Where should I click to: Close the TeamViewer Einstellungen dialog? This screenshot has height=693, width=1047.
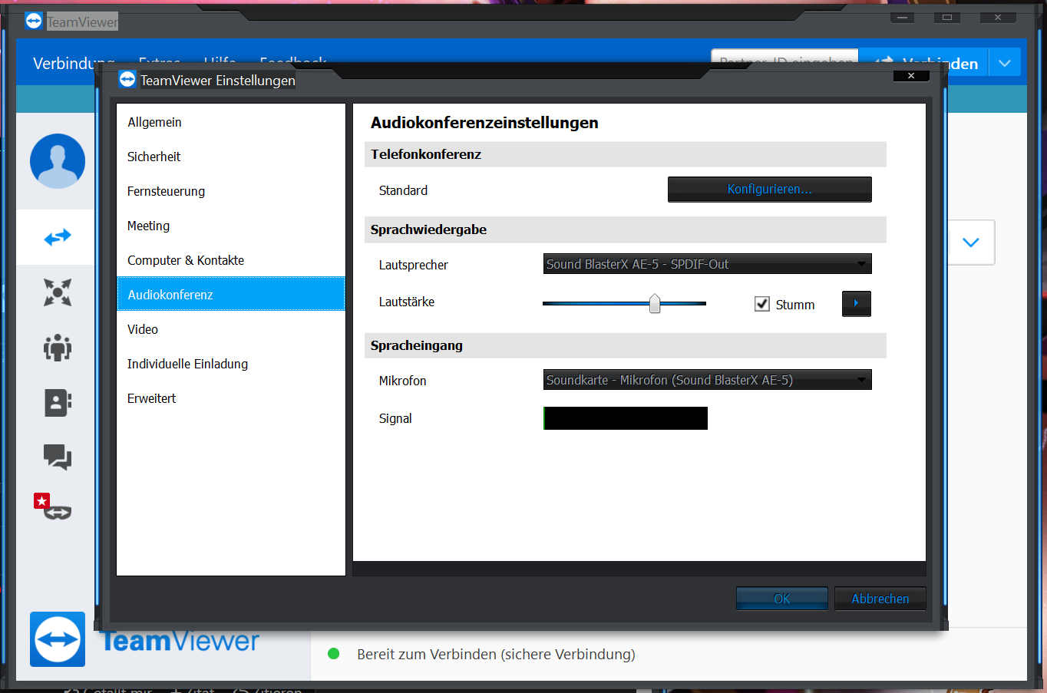click(x=911, y=75)
